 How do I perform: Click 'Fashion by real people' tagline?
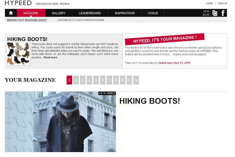pos(53,4)
